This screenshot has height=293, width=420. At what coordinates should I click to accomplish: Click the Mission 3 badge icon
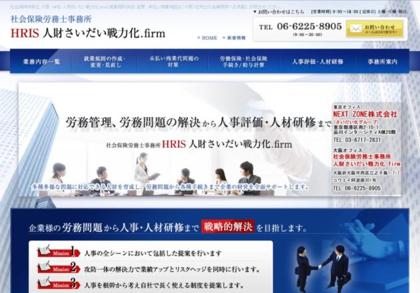(x=59, y=284)
